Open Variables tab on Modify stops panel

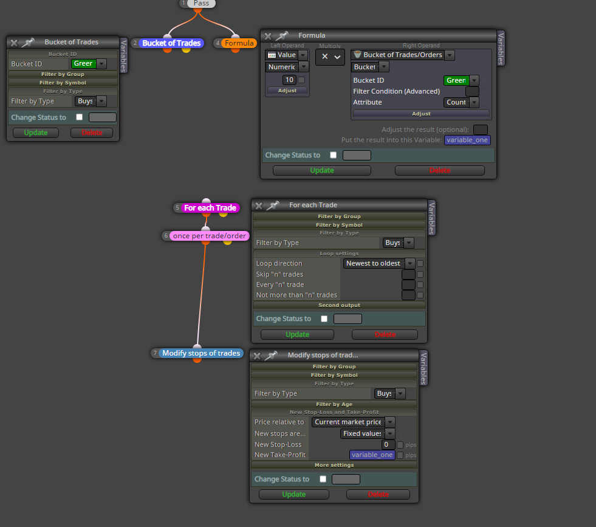[x=423, y=368]
